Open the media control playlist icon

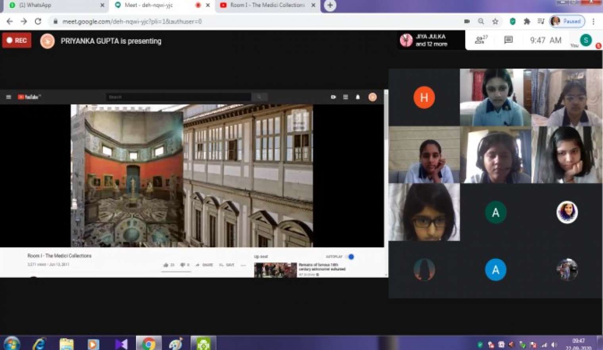pyautogui.click(x=541, y=21)
